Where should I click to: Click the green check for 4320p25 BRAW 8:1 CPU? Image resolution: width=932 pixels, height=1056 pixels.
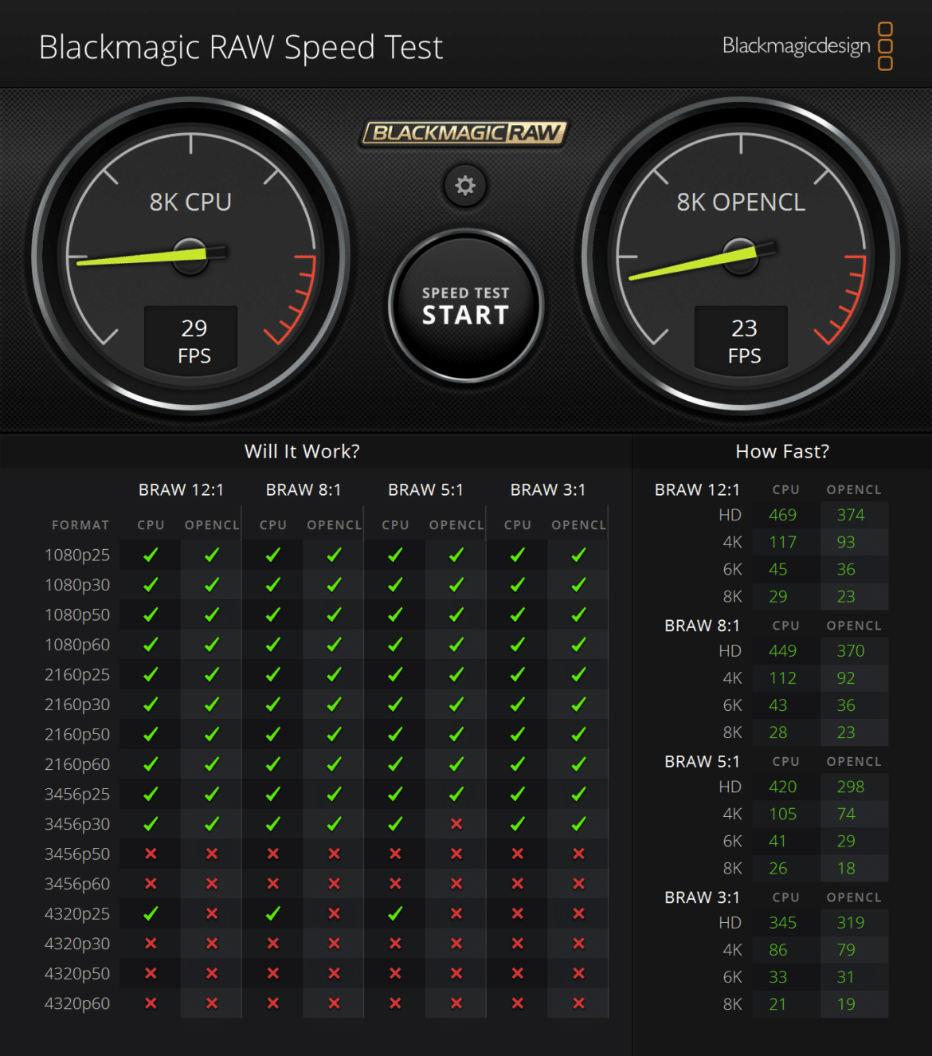(272, 913)
